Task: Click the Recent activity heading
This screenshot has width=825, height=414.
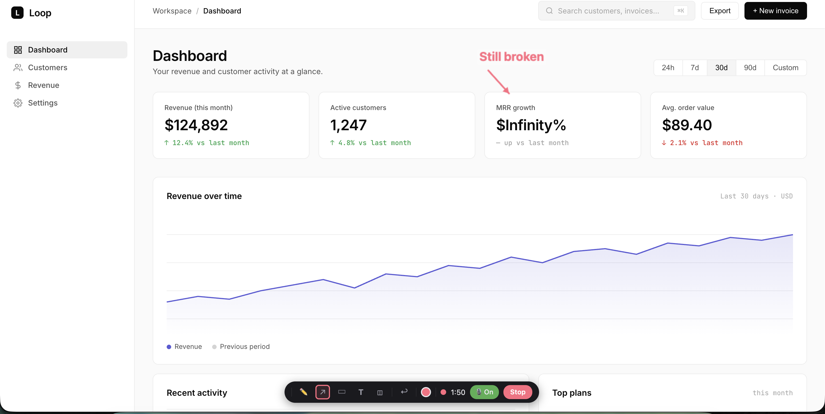Action: coord(197,393)
